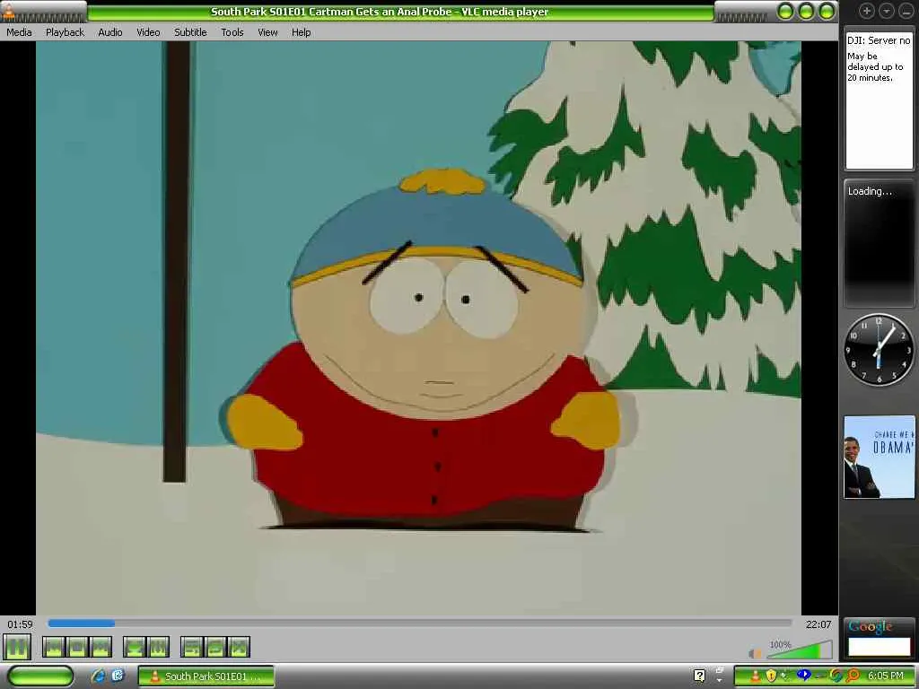Toggle VLC fullscreen video button

tap(135, 648)
